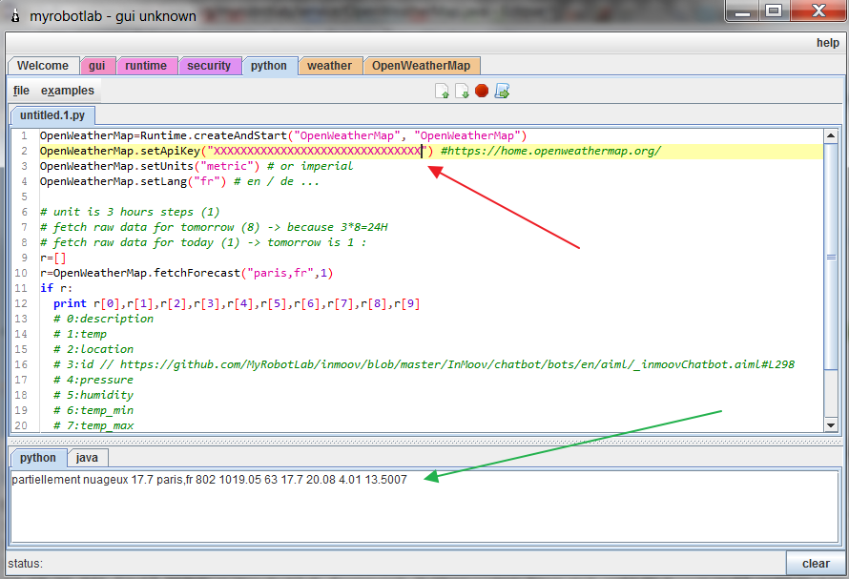Screen dimensions: 849x579
Task: Click the open script file icon
Action: point(443,91)
